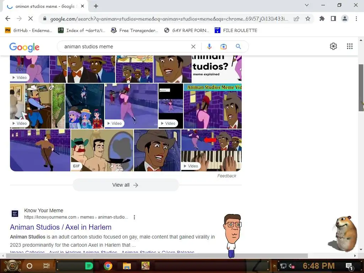Open Task View in taskbar
The width and height of the screenshot is (364, 273).
47,266
